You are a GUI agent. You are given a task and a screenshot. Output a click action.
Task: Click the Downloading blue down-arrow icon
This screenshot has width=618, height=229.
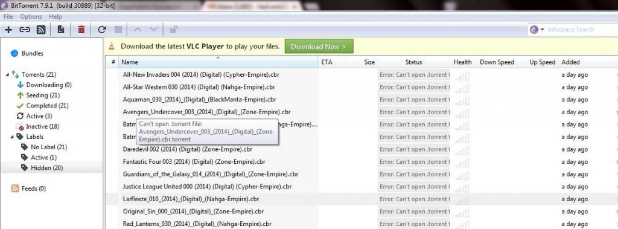tap(21, 85)
